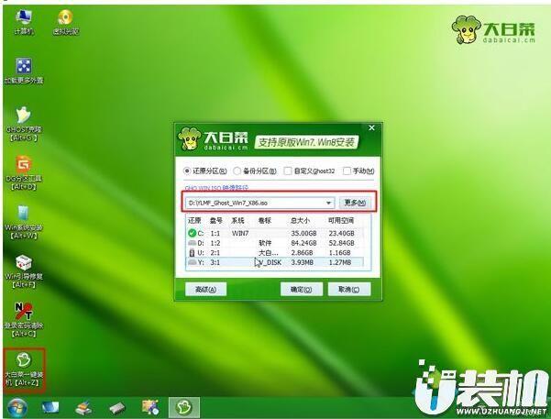Open the Computer desktop icon
551x419 pixels.
pos(24,22)
